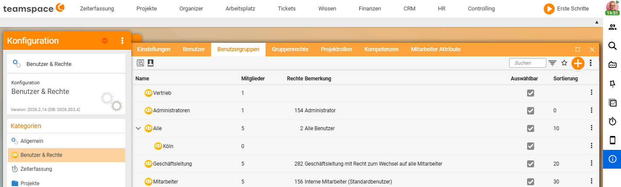Open the Konfiguration panel three-dot menu

[122, 41]
